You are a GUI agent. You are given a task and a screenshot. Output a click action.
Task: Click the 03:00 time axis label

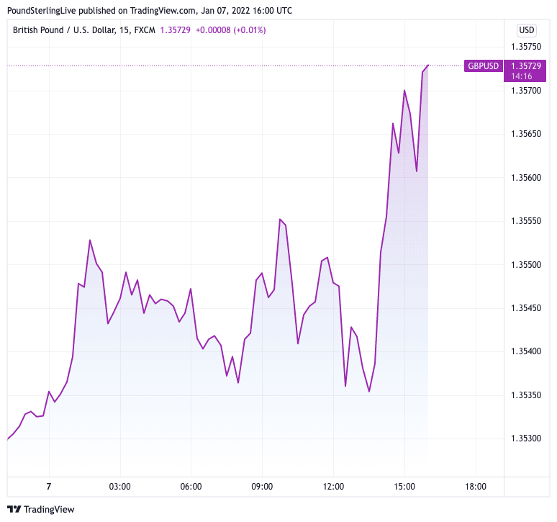(x=119, y=487)
